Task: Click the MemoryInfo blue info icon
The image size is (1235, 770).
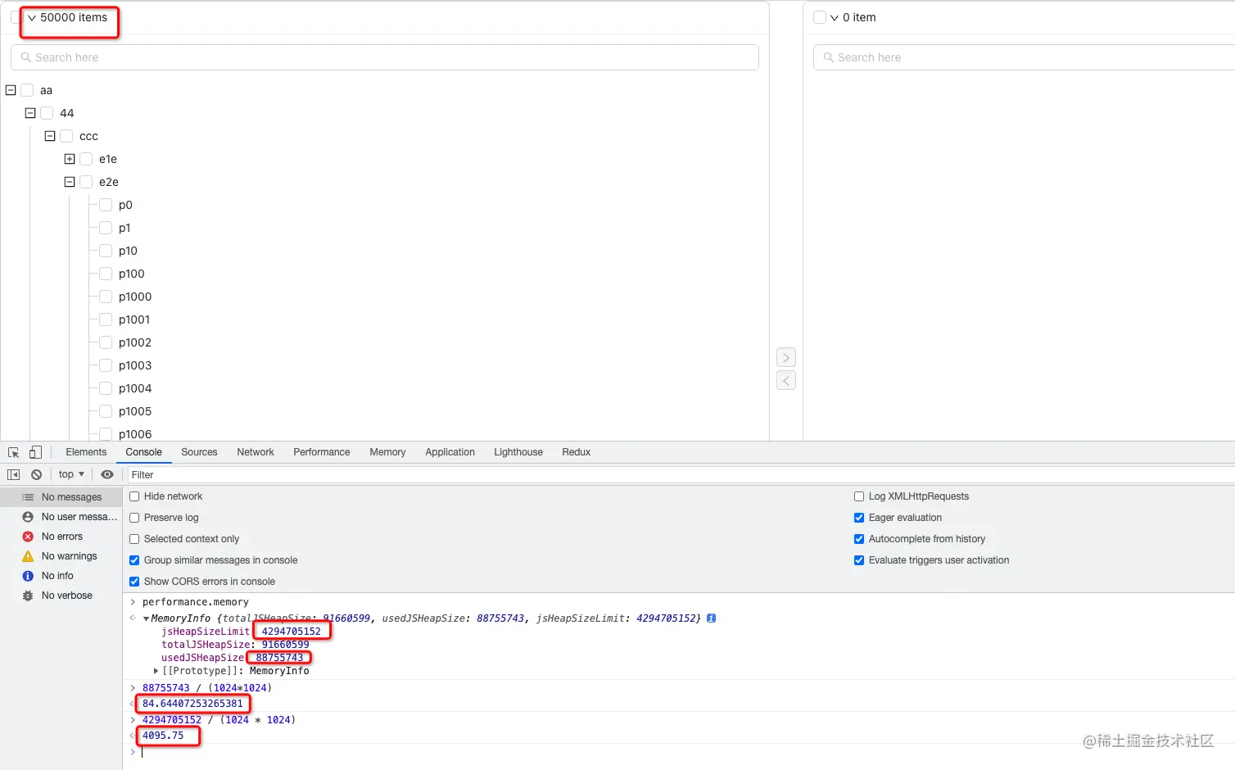Action: pyautogui.click(x=711, y=618)
